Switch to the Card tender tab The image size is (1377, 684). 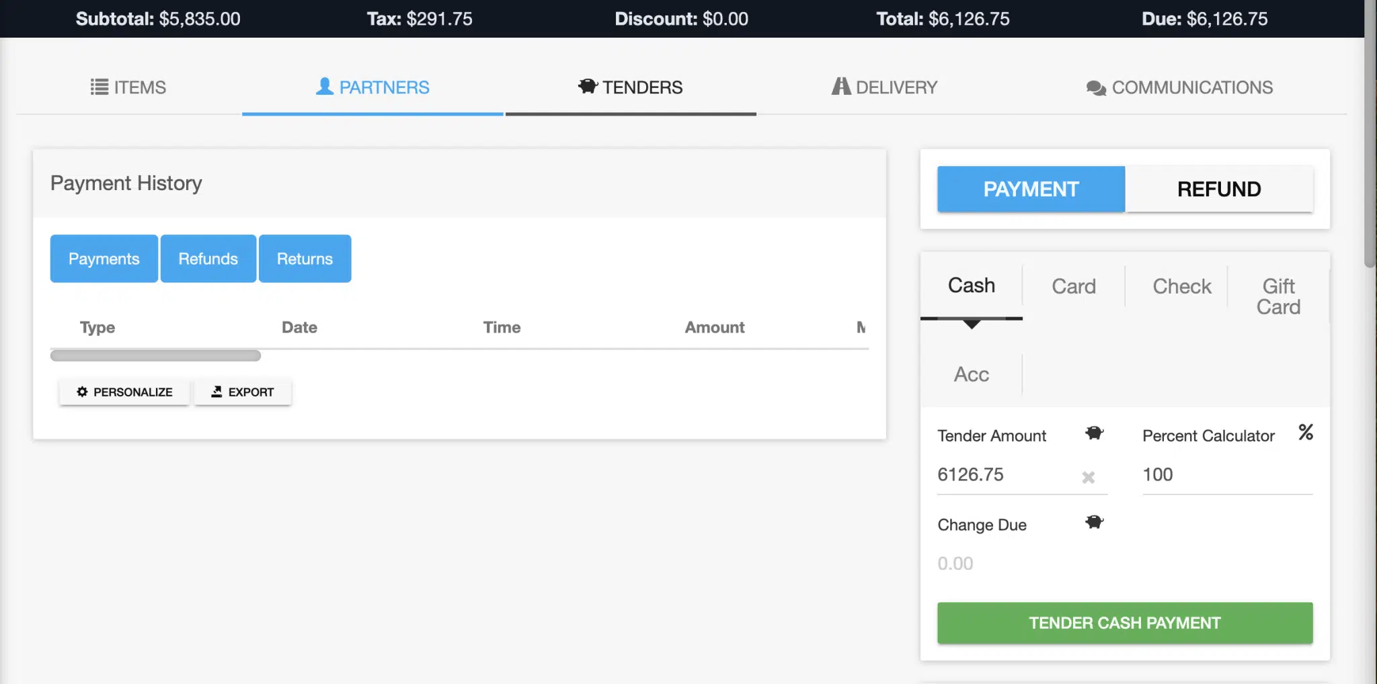1072,286
